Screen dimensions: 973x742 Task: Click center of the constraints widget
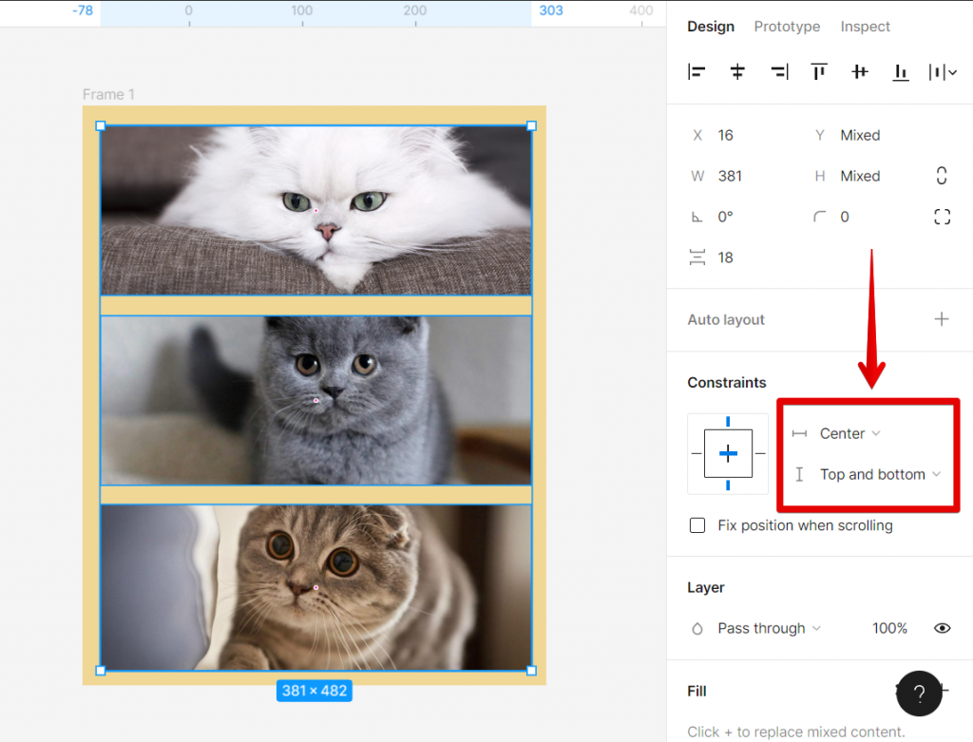[728, 454]
